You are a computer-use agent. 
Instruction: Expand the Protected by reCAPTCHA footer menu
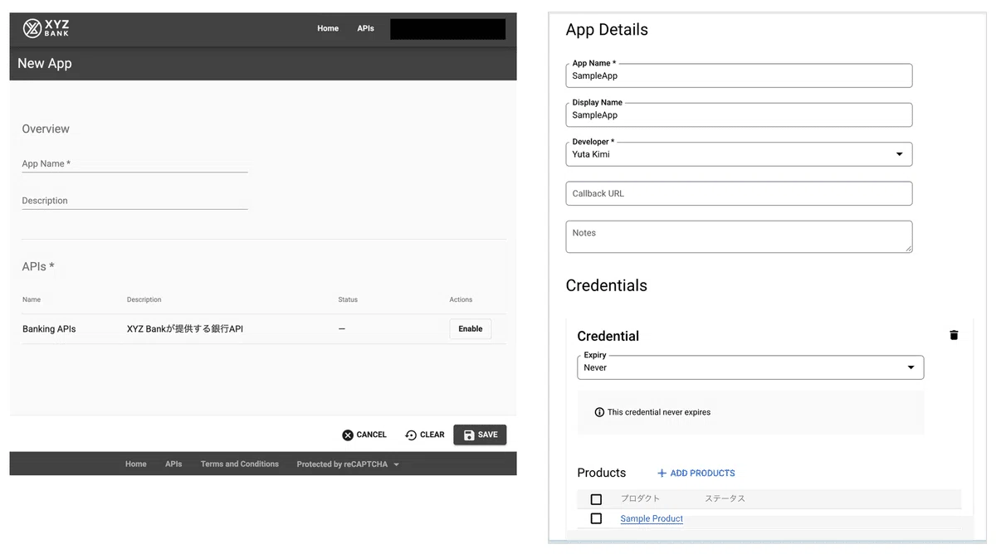(348, 464)
